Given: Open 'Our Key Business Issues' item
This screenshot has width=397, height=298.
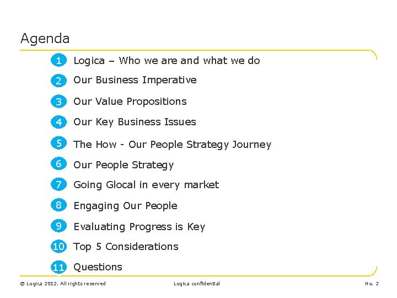Looking at the screenshot, I should click(x=135, y=122).
